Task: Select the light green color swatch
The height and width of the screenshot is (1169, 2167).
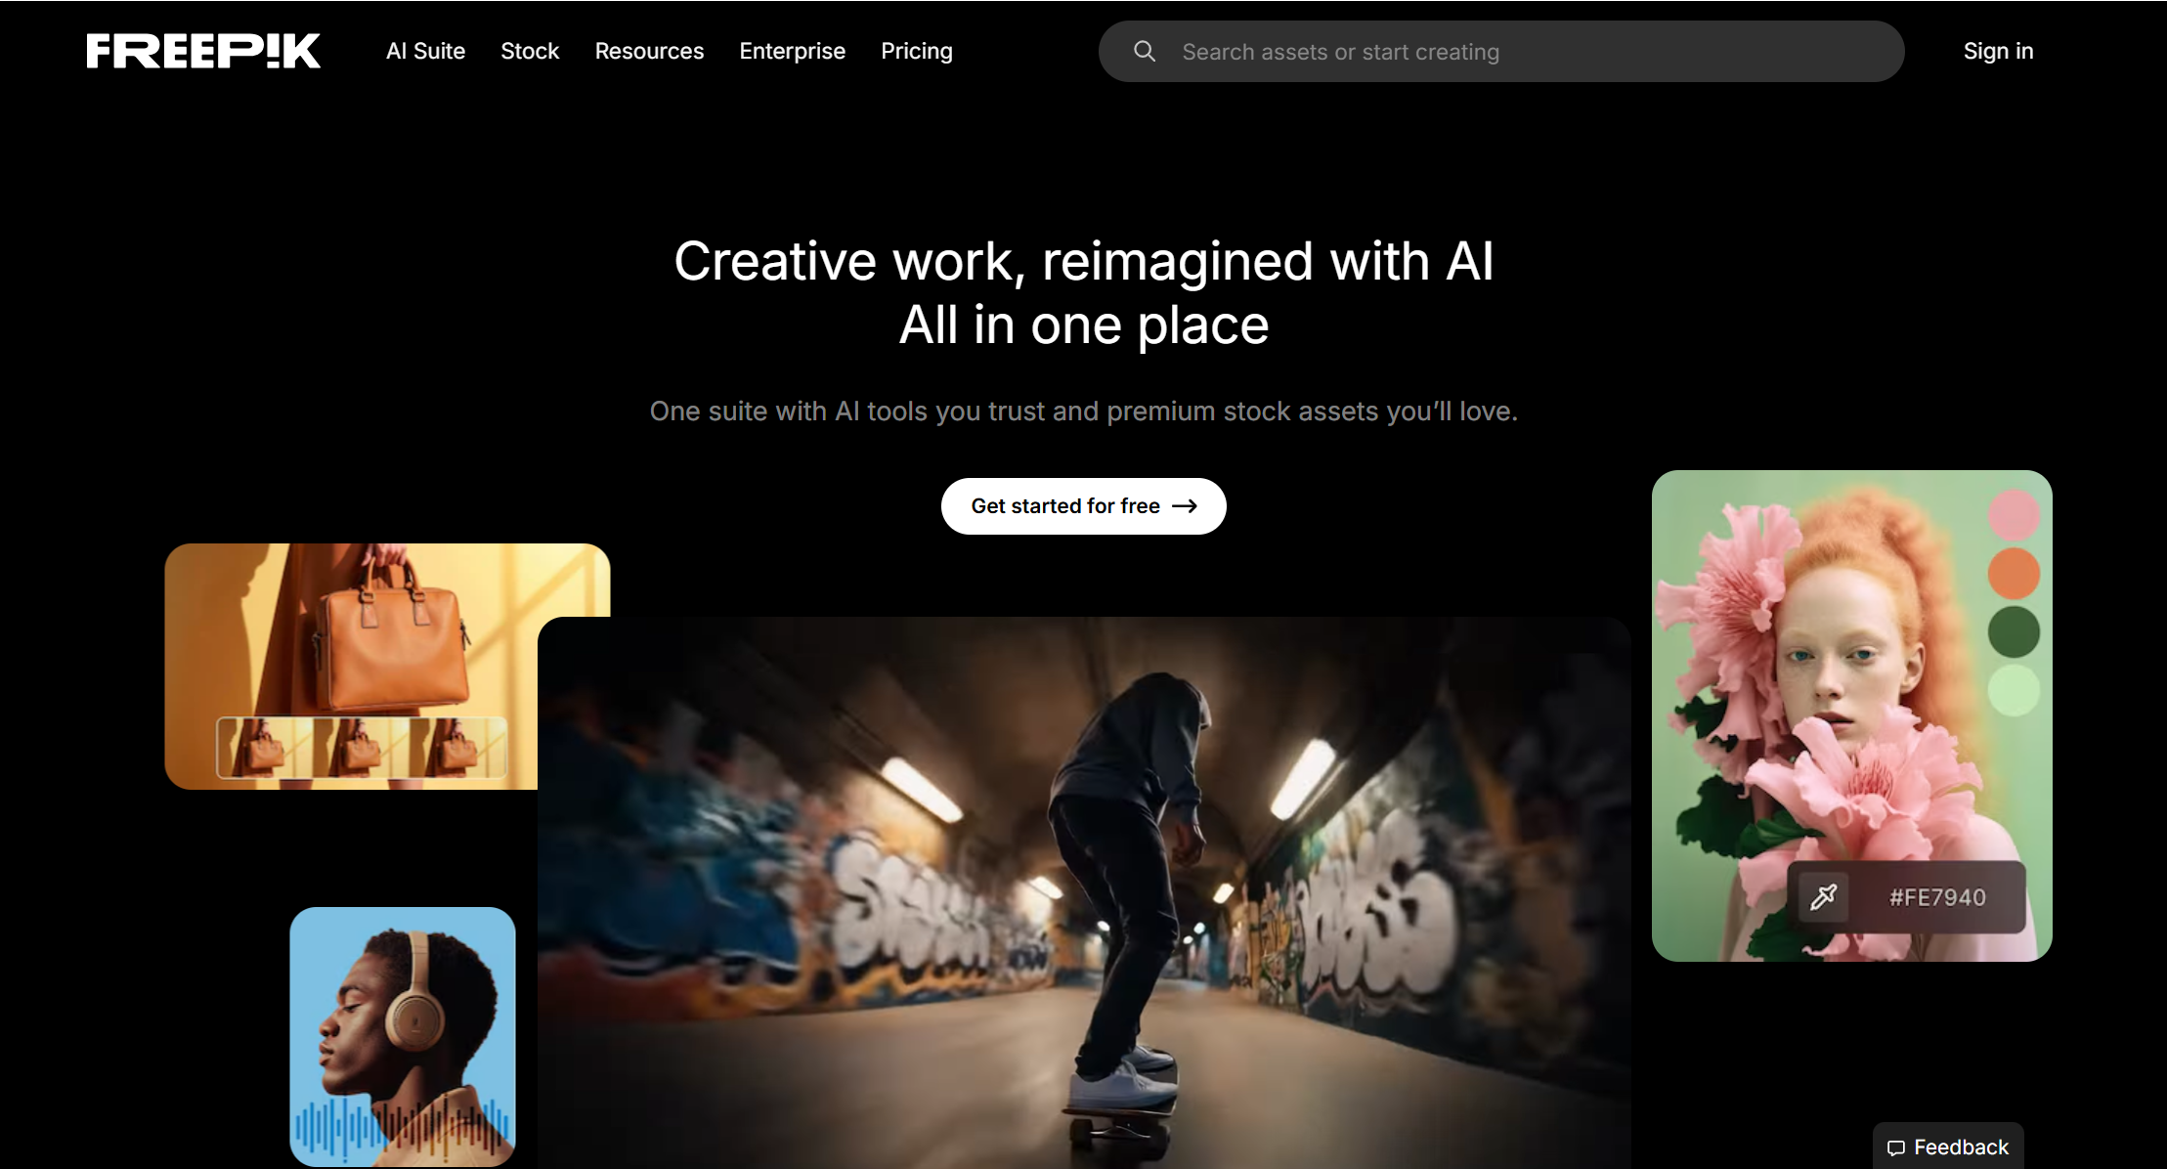Action: (2014, 690)
